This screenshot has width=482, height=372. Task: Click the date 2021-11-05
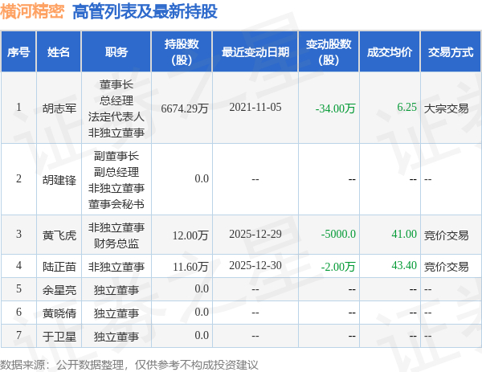pyautogui.click(x=255, y=107)
